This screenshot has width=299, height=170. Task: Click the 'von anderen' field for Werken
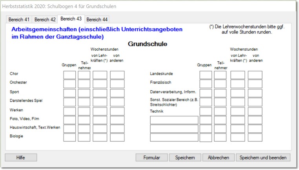point(117,111)
